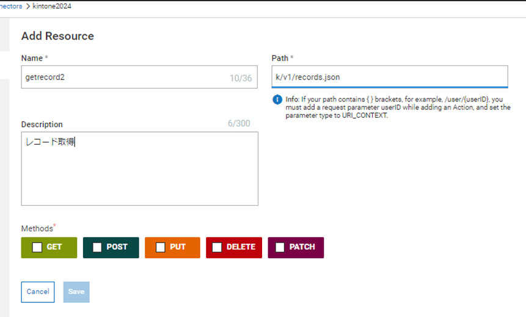Check the PUT method box
The image size is (526, 317).
point(160,247)
